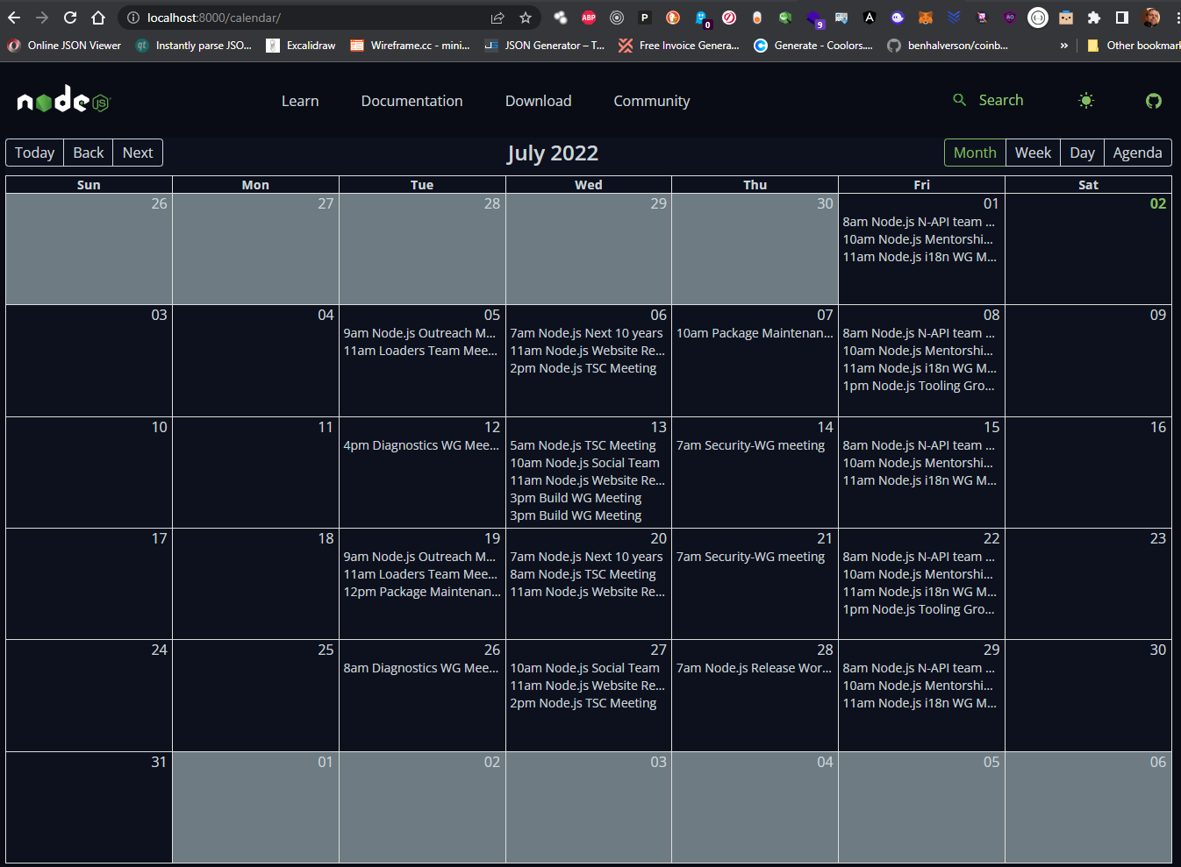Select the Agenda view option
The image size is (1181, 867).
click(1137, 152)
